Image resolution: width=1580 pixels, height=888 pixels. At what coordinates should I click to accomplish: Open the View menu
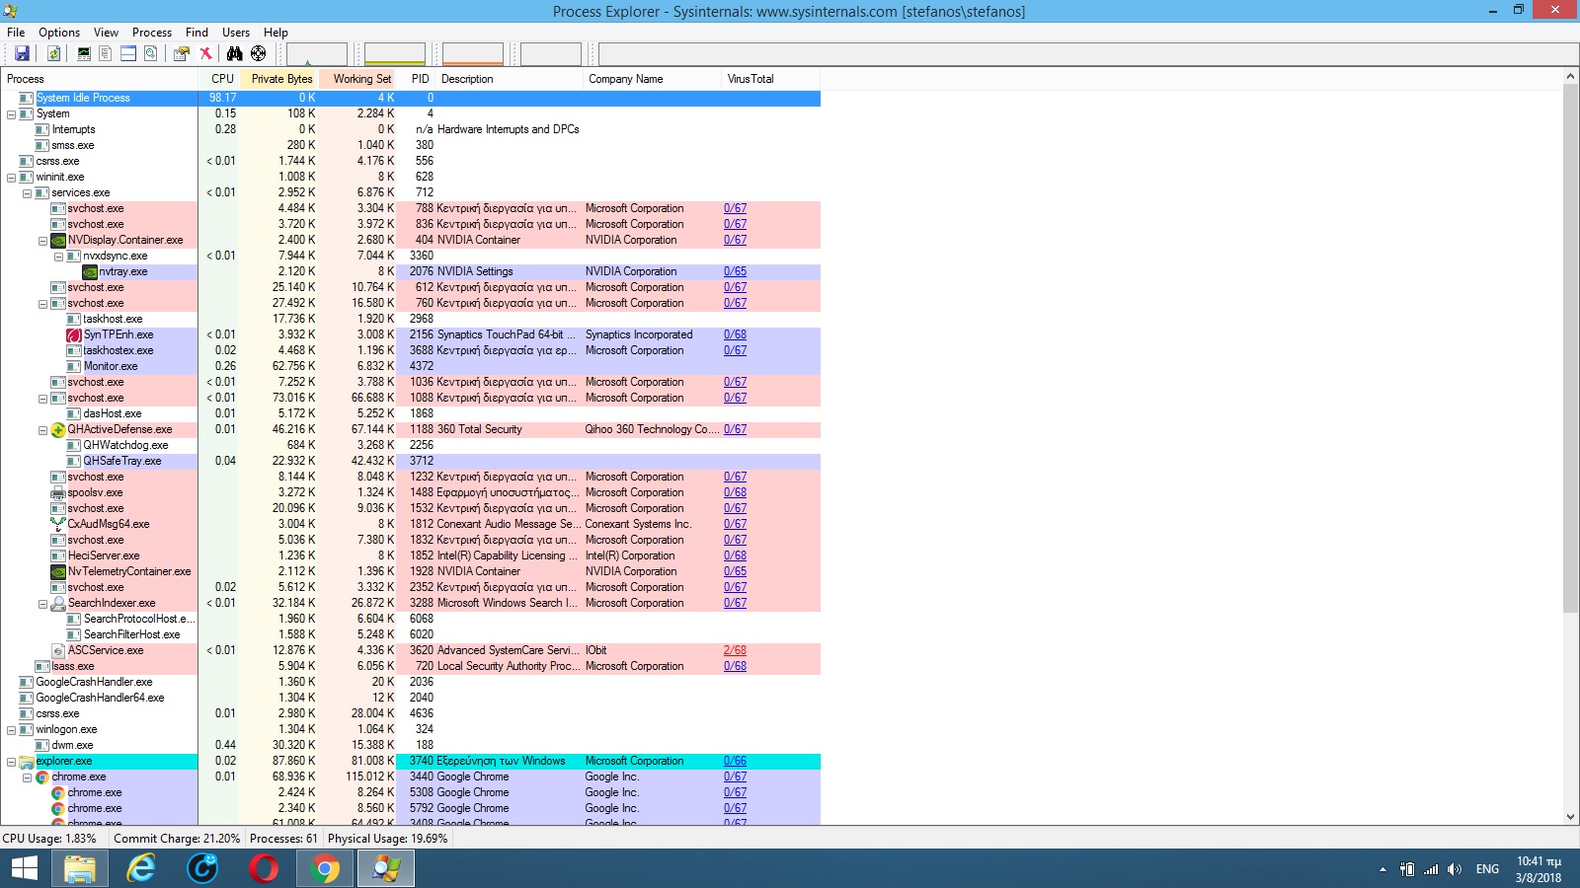pyautogui.click(x=106, y=33)
